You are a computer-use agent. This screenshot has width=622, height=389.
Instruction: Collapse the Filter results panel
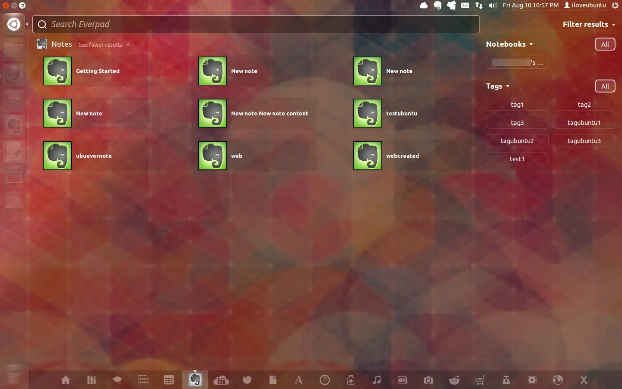tap(589, 24)
